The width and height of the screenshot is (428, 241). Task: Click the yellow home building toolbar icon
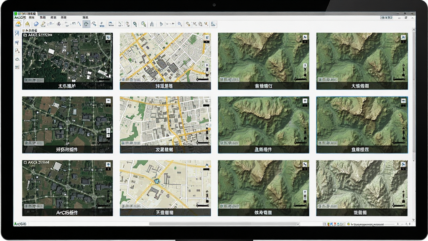pos(18,24)
